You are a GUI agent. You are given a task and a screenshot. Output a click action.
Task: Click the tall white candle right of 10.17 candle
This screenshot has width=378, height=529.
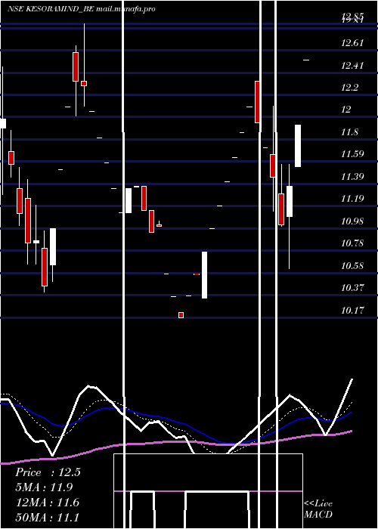pyautogui.click(x=205, y=275)
